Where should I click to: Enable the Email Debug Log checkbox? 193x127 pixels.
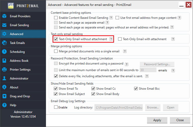(x=56, y=107)
